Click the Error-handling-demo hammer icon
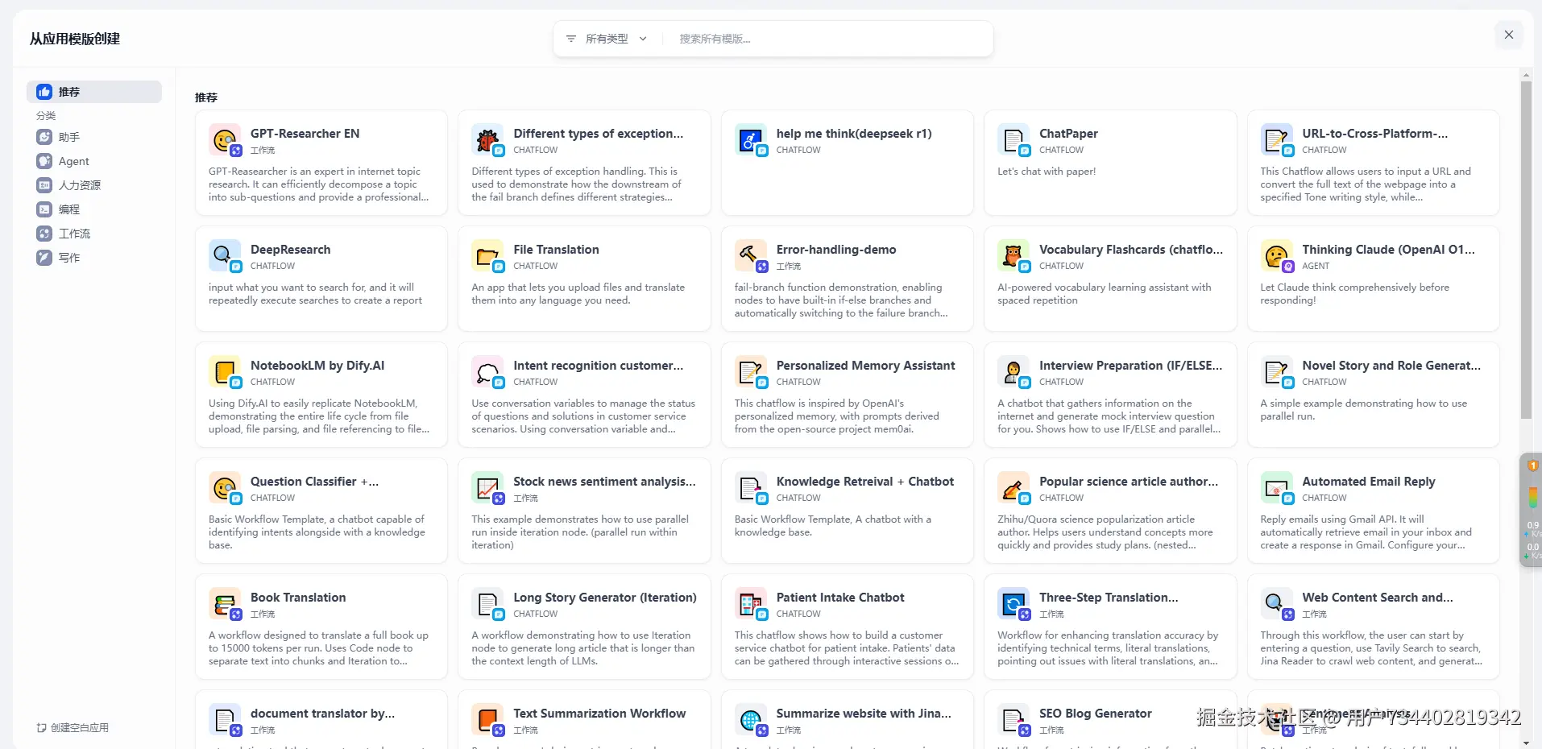 point(751,256)
